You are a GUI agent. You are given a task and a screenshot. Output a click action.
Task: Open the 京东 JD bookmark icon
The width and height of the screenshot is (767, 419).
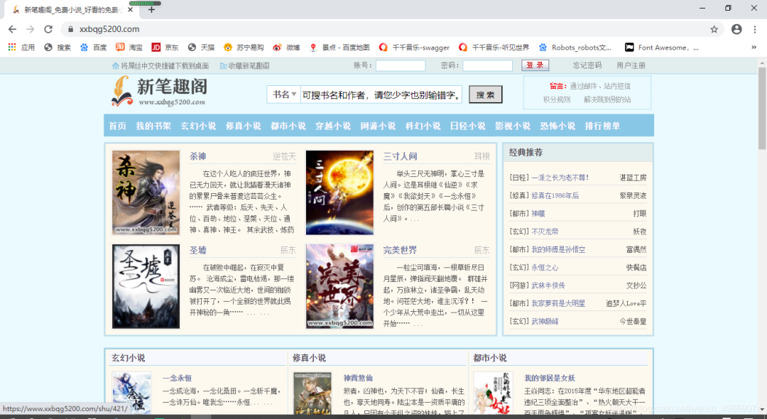coord(156,48)
